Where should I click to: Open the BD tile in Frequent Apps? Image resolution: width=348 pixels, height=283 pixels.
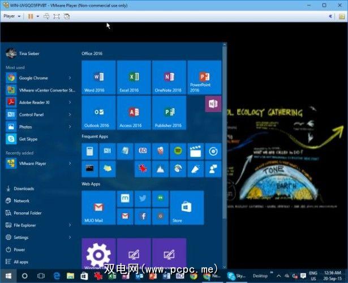point(143,151)
